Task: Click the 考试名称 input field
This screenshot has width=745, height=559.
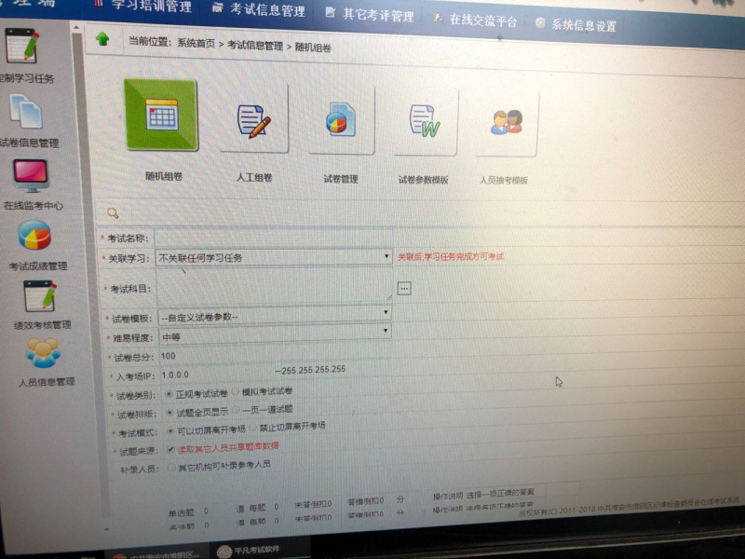Action: 272,239
